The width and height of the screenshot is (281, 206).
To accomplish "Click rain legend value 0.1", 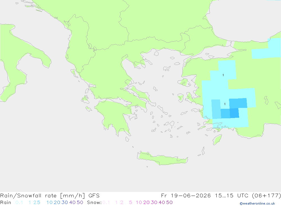I will pyautogui.click(x=19, y=202).
